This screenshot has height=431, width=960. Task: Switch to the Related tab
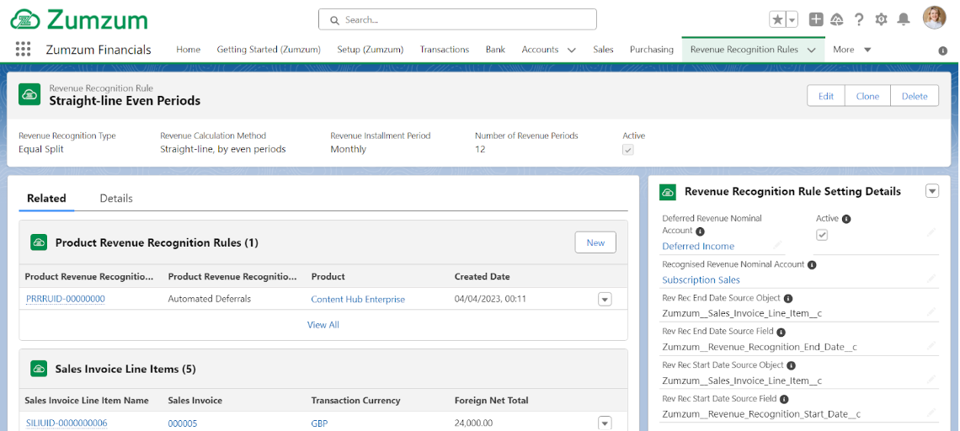click(x=46, y=199)
